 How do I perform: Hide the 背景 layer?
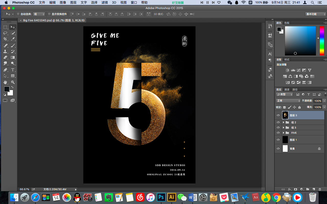pos(278,148)
